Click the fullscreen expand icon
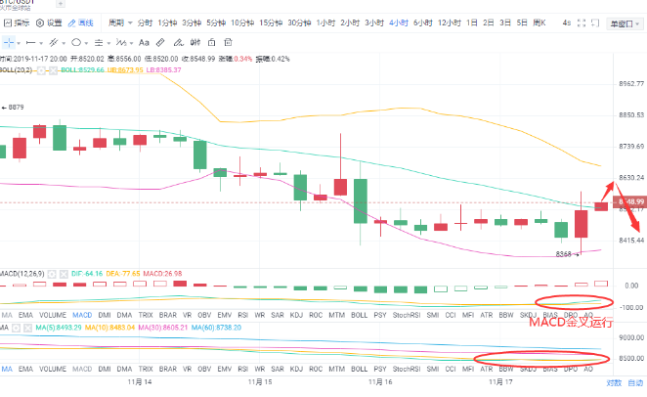Viewport: 647px width, 397px height. click(582, 23)
